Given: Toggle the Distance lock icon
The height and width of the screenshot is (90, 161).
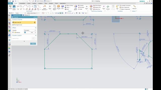Looking at the screenshot, I should [15, 32].
